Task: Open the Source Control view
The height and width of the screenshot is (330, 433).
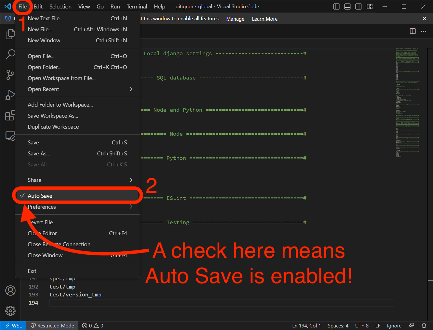Action: click(10, 75)
